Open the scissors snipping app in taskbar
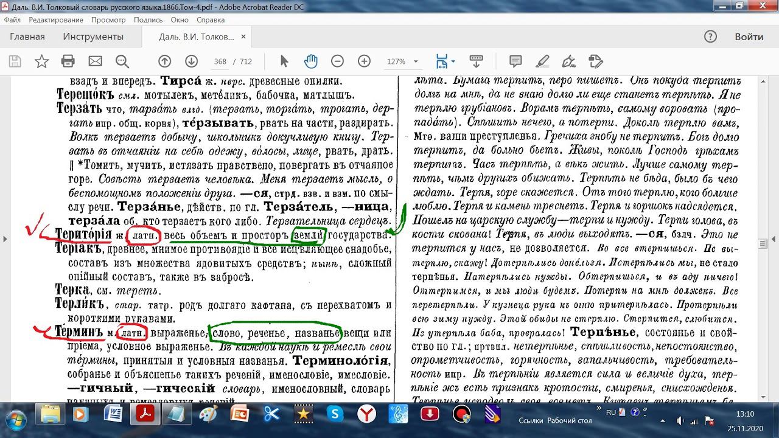This screenshot has height=438, width=779. pyautogui.click(x=271, y=415)
